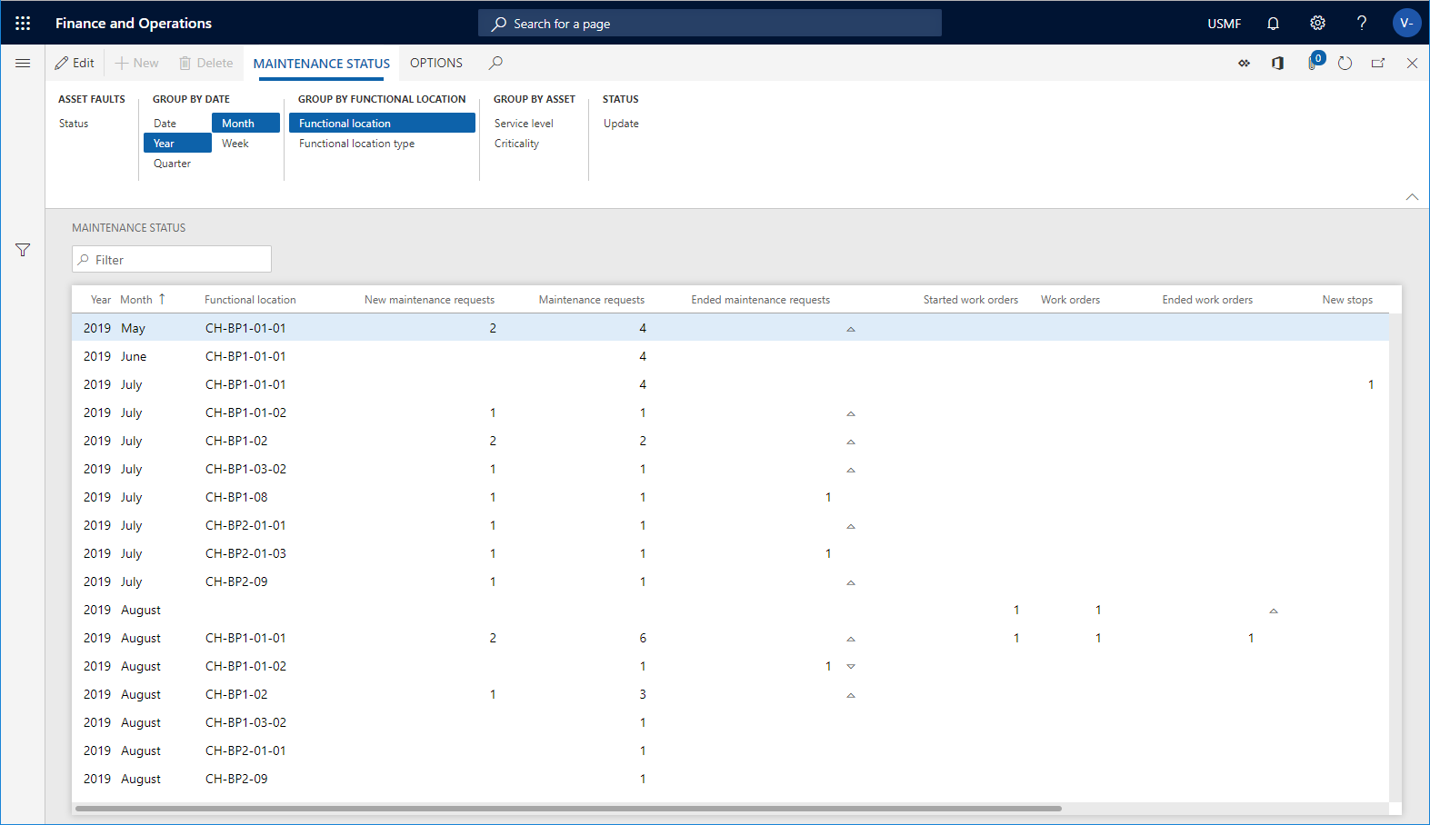The image size is (1430, 825).
Task: Sort by Functional location column header
Action: click(250, 300)
